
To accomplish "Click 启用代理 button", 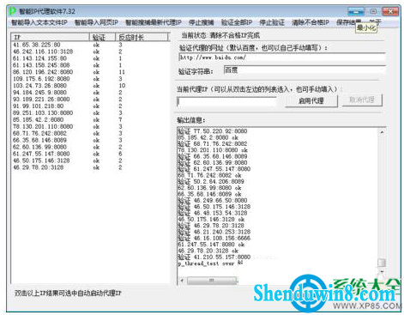I will tap(311, 101).
